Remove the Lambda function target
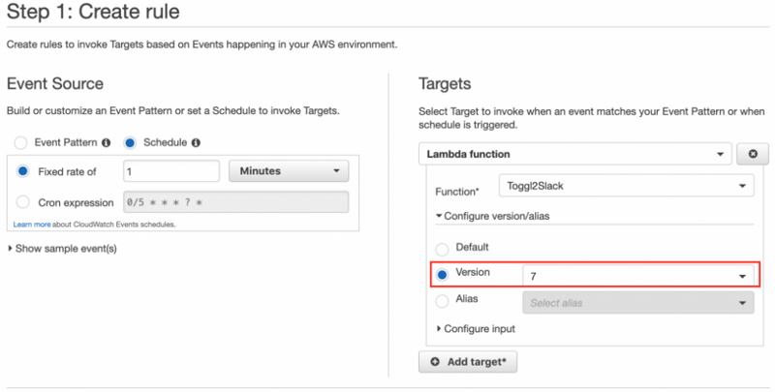 tap(752, 154)
